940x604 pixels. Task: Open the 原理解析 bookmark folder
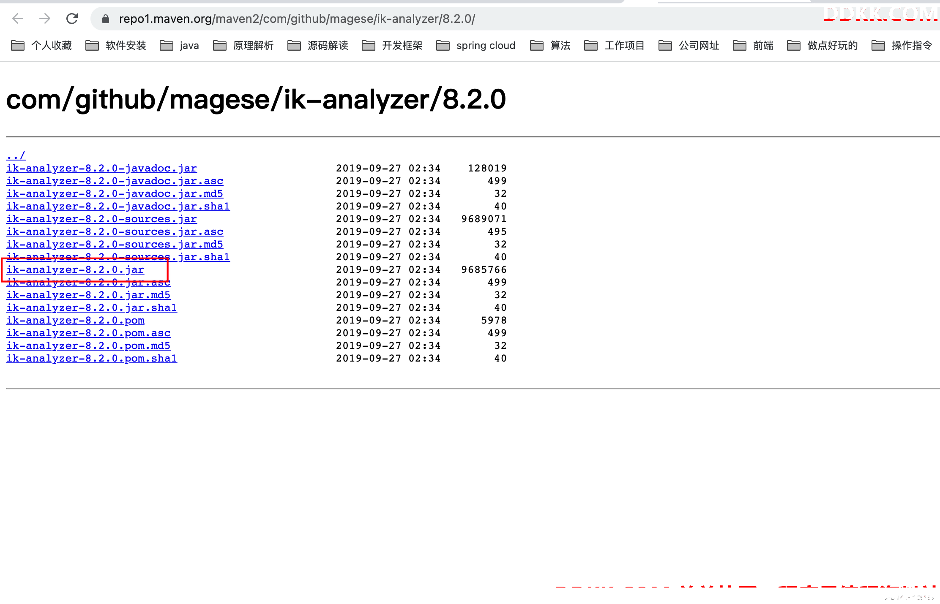(243, 45)
